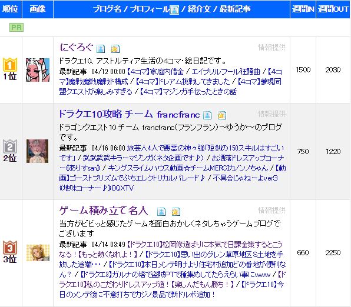Click timestamp 04/16 06:00 in francfranc row
The width and height of the screenshot is (351, 307).
pyautogui.click(x=108, y=148)
